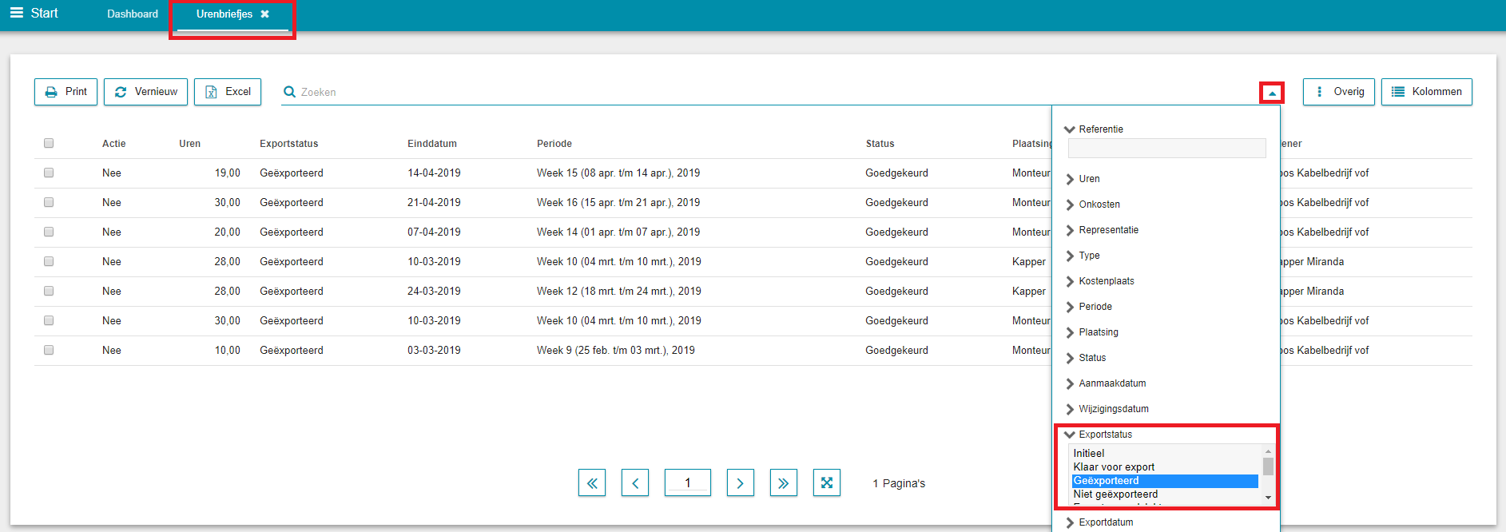
Task: Switch to the Dashboard tab
Action: pyautogui.click(x=133, y=14)
